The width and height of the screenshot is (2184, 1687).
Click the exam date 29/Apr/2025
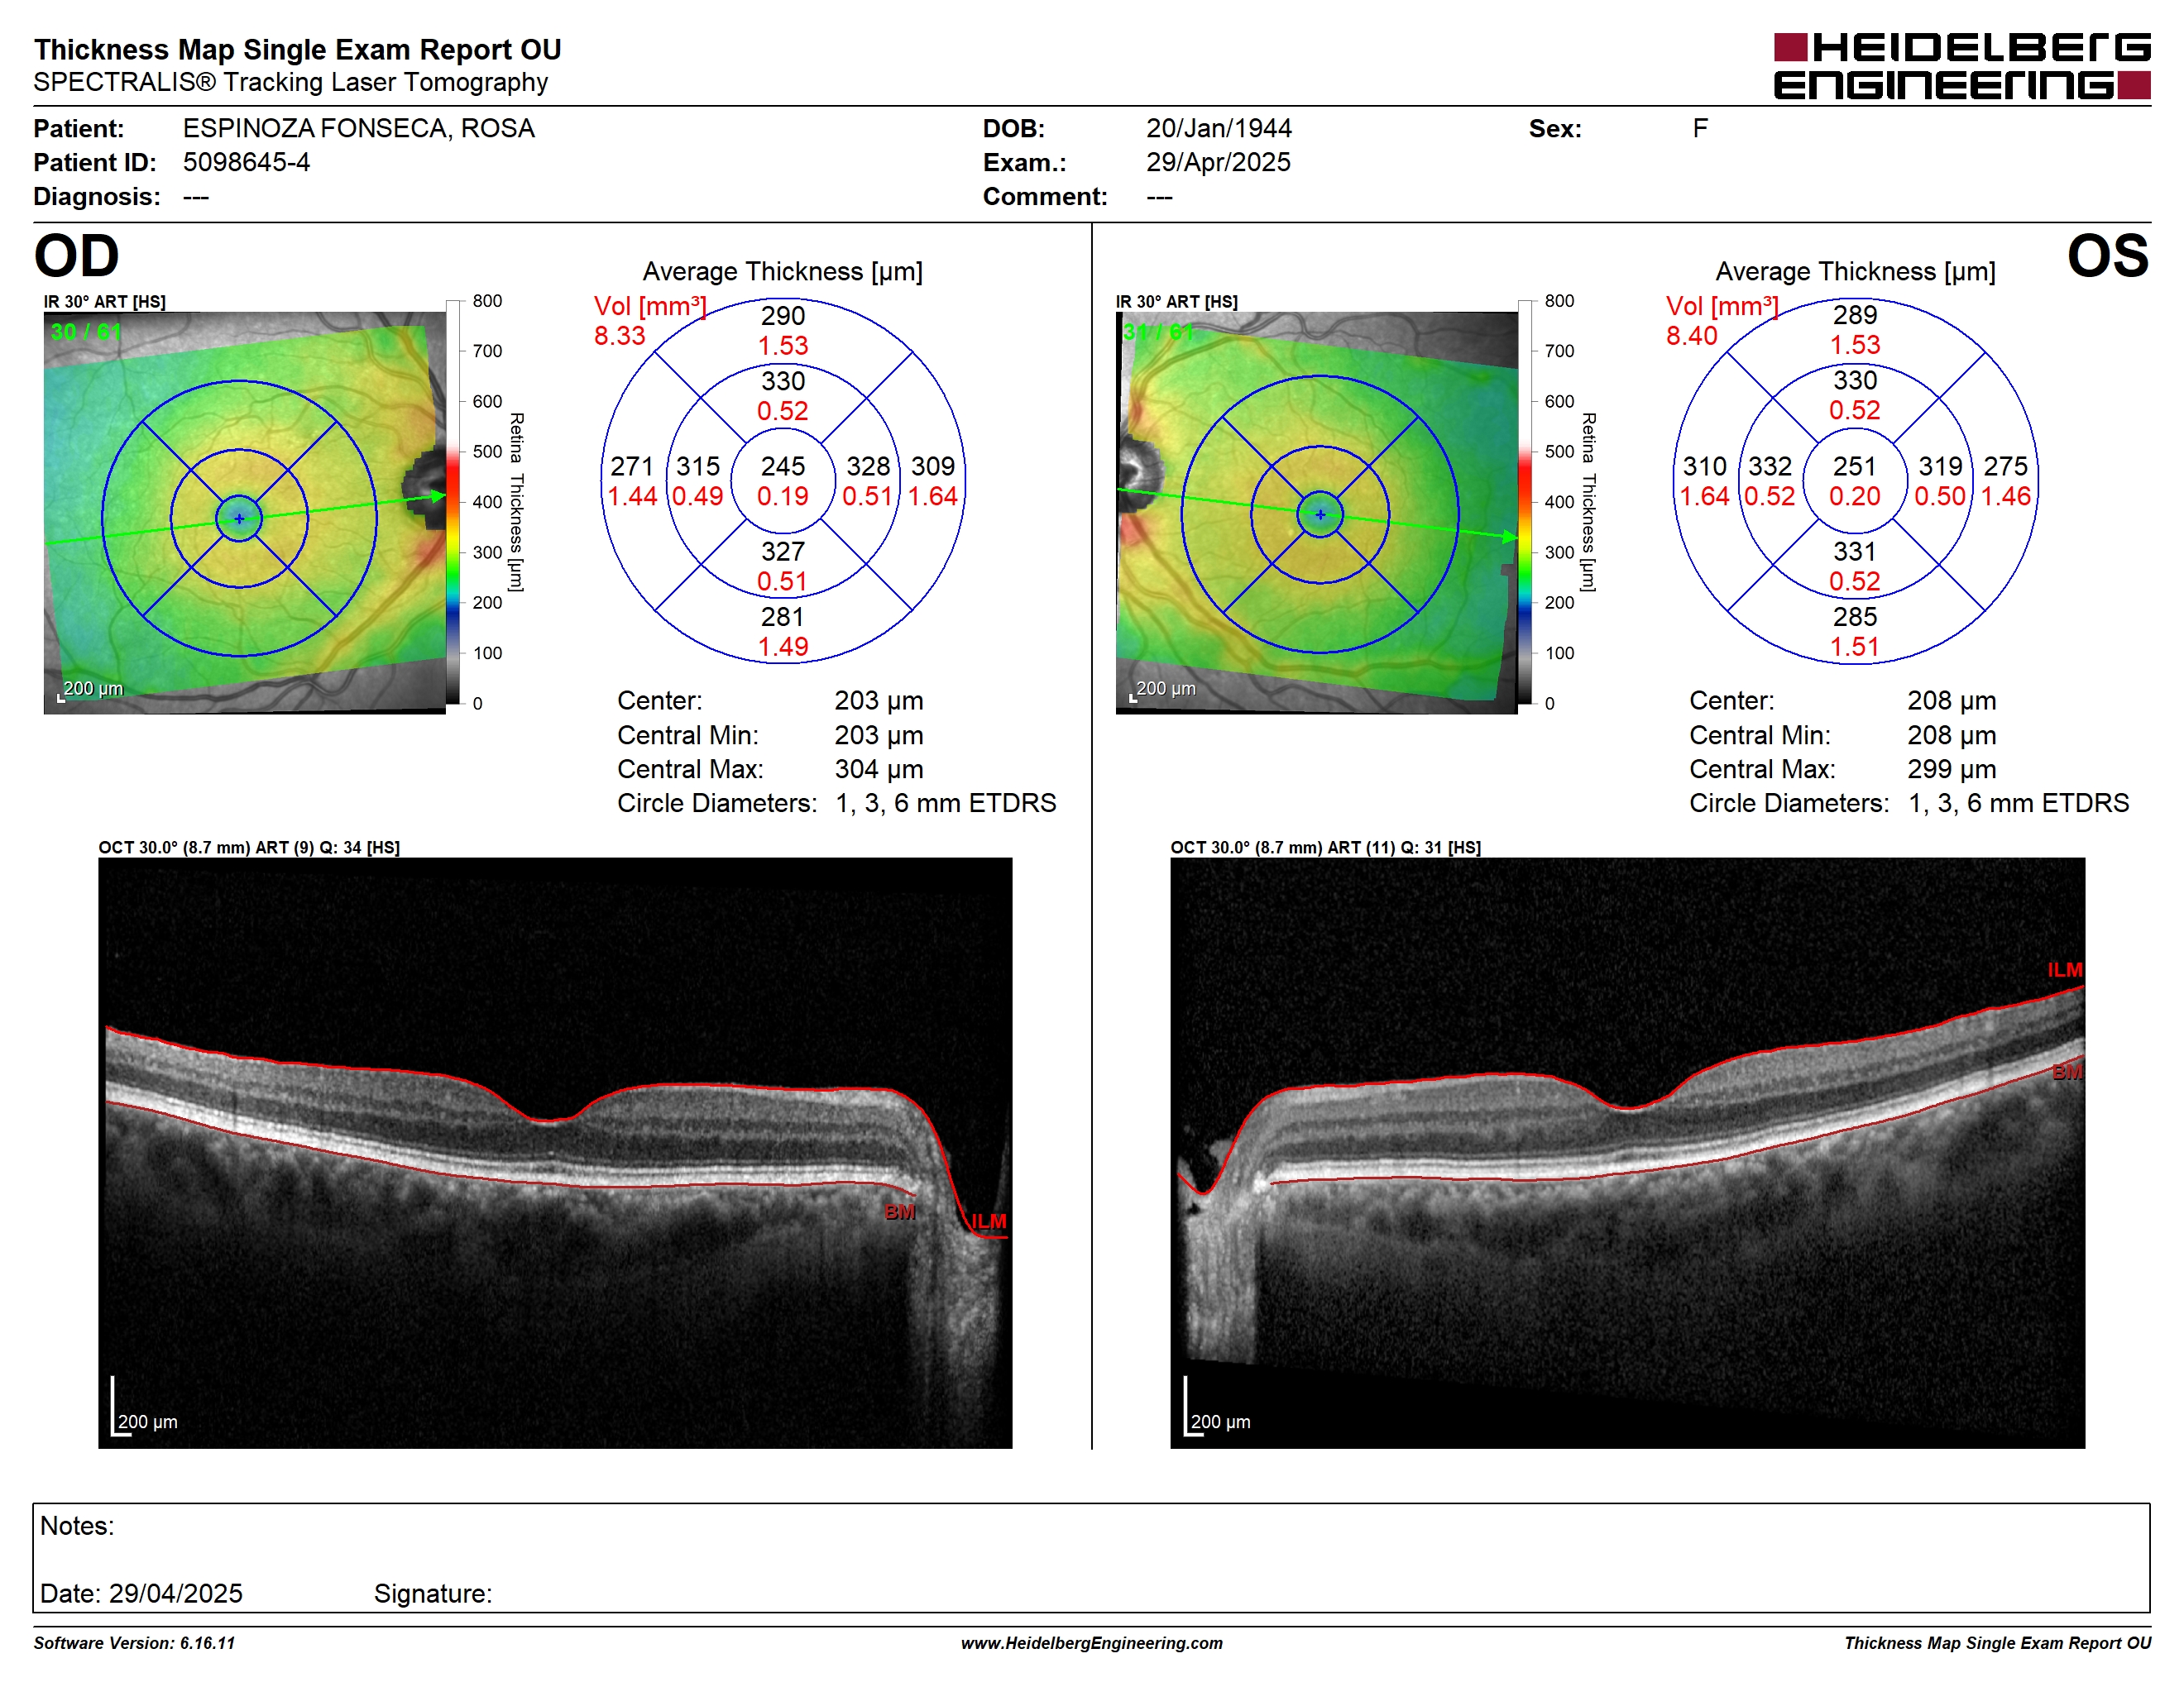[x=1218, y=163]
